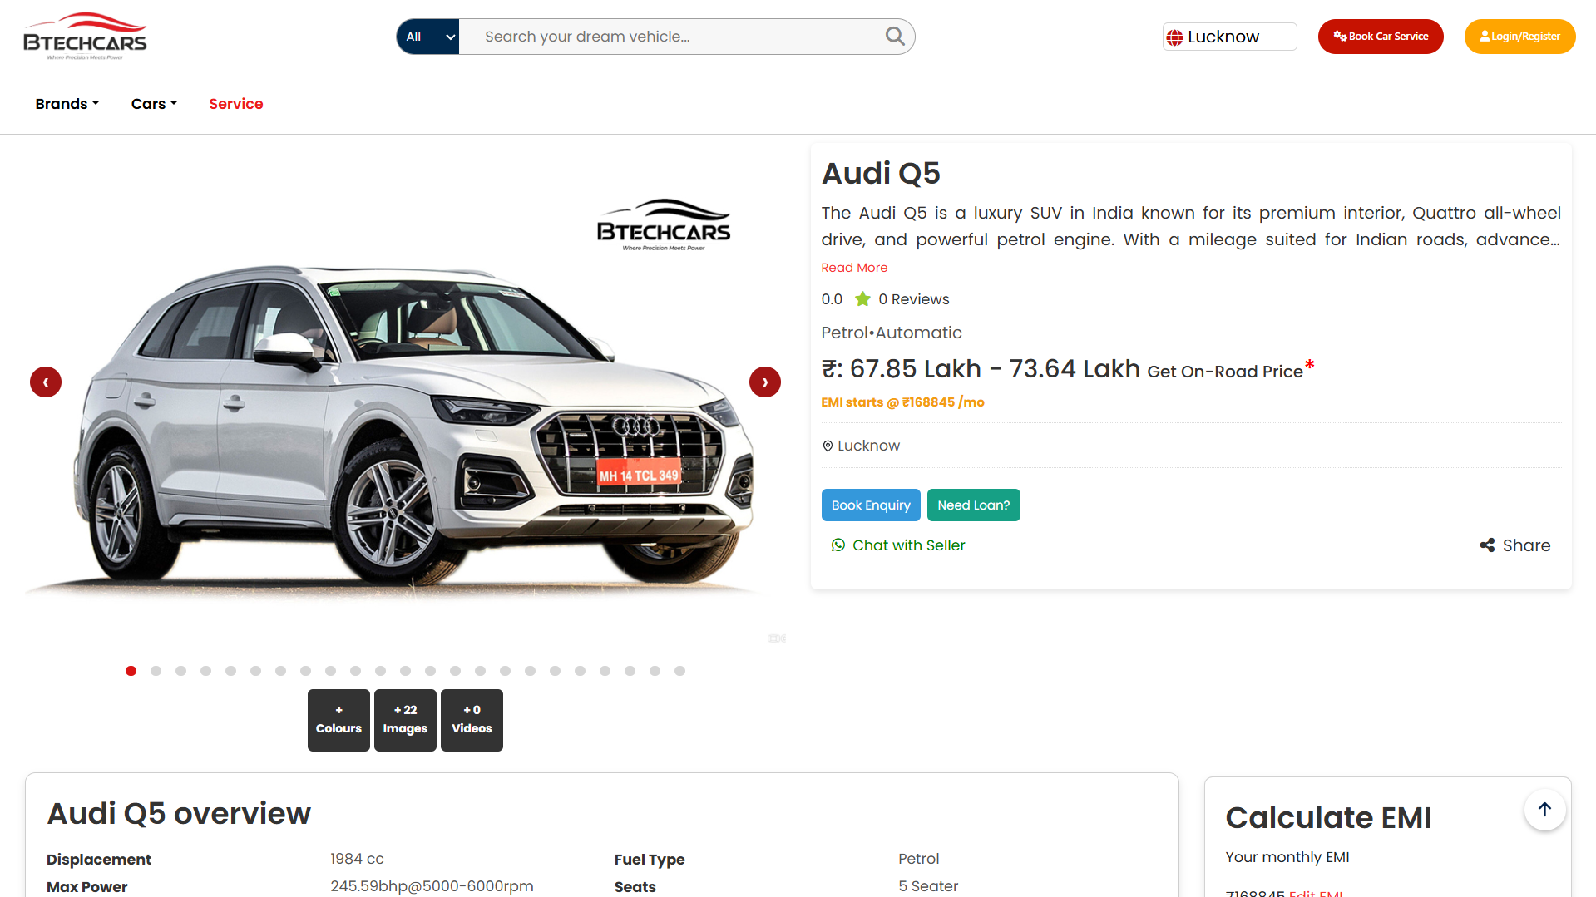Screen dimensions: 1596x897
Task: Open the +0 Videos gallery tile
Action: (472, 720)
